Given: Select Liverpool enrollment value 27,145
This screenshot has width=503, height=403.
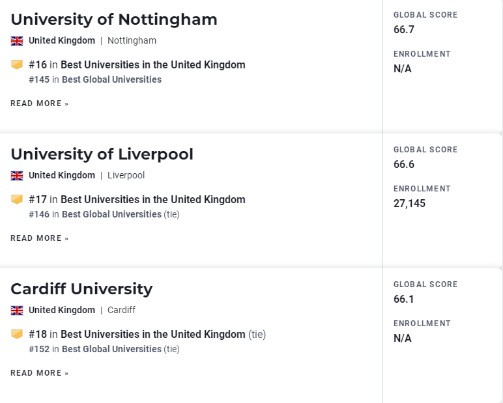Looking at the screenshot, I should pos(409,203).
